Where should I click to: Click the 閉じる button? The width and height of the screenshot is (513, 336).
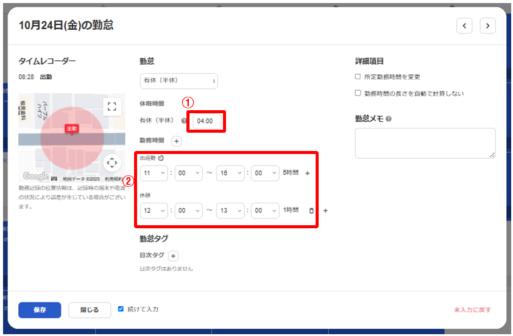click(90, 310)
